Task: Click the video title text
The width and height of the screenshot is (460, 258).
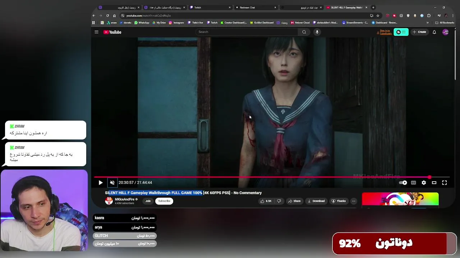Action: (x=183, y=193)
